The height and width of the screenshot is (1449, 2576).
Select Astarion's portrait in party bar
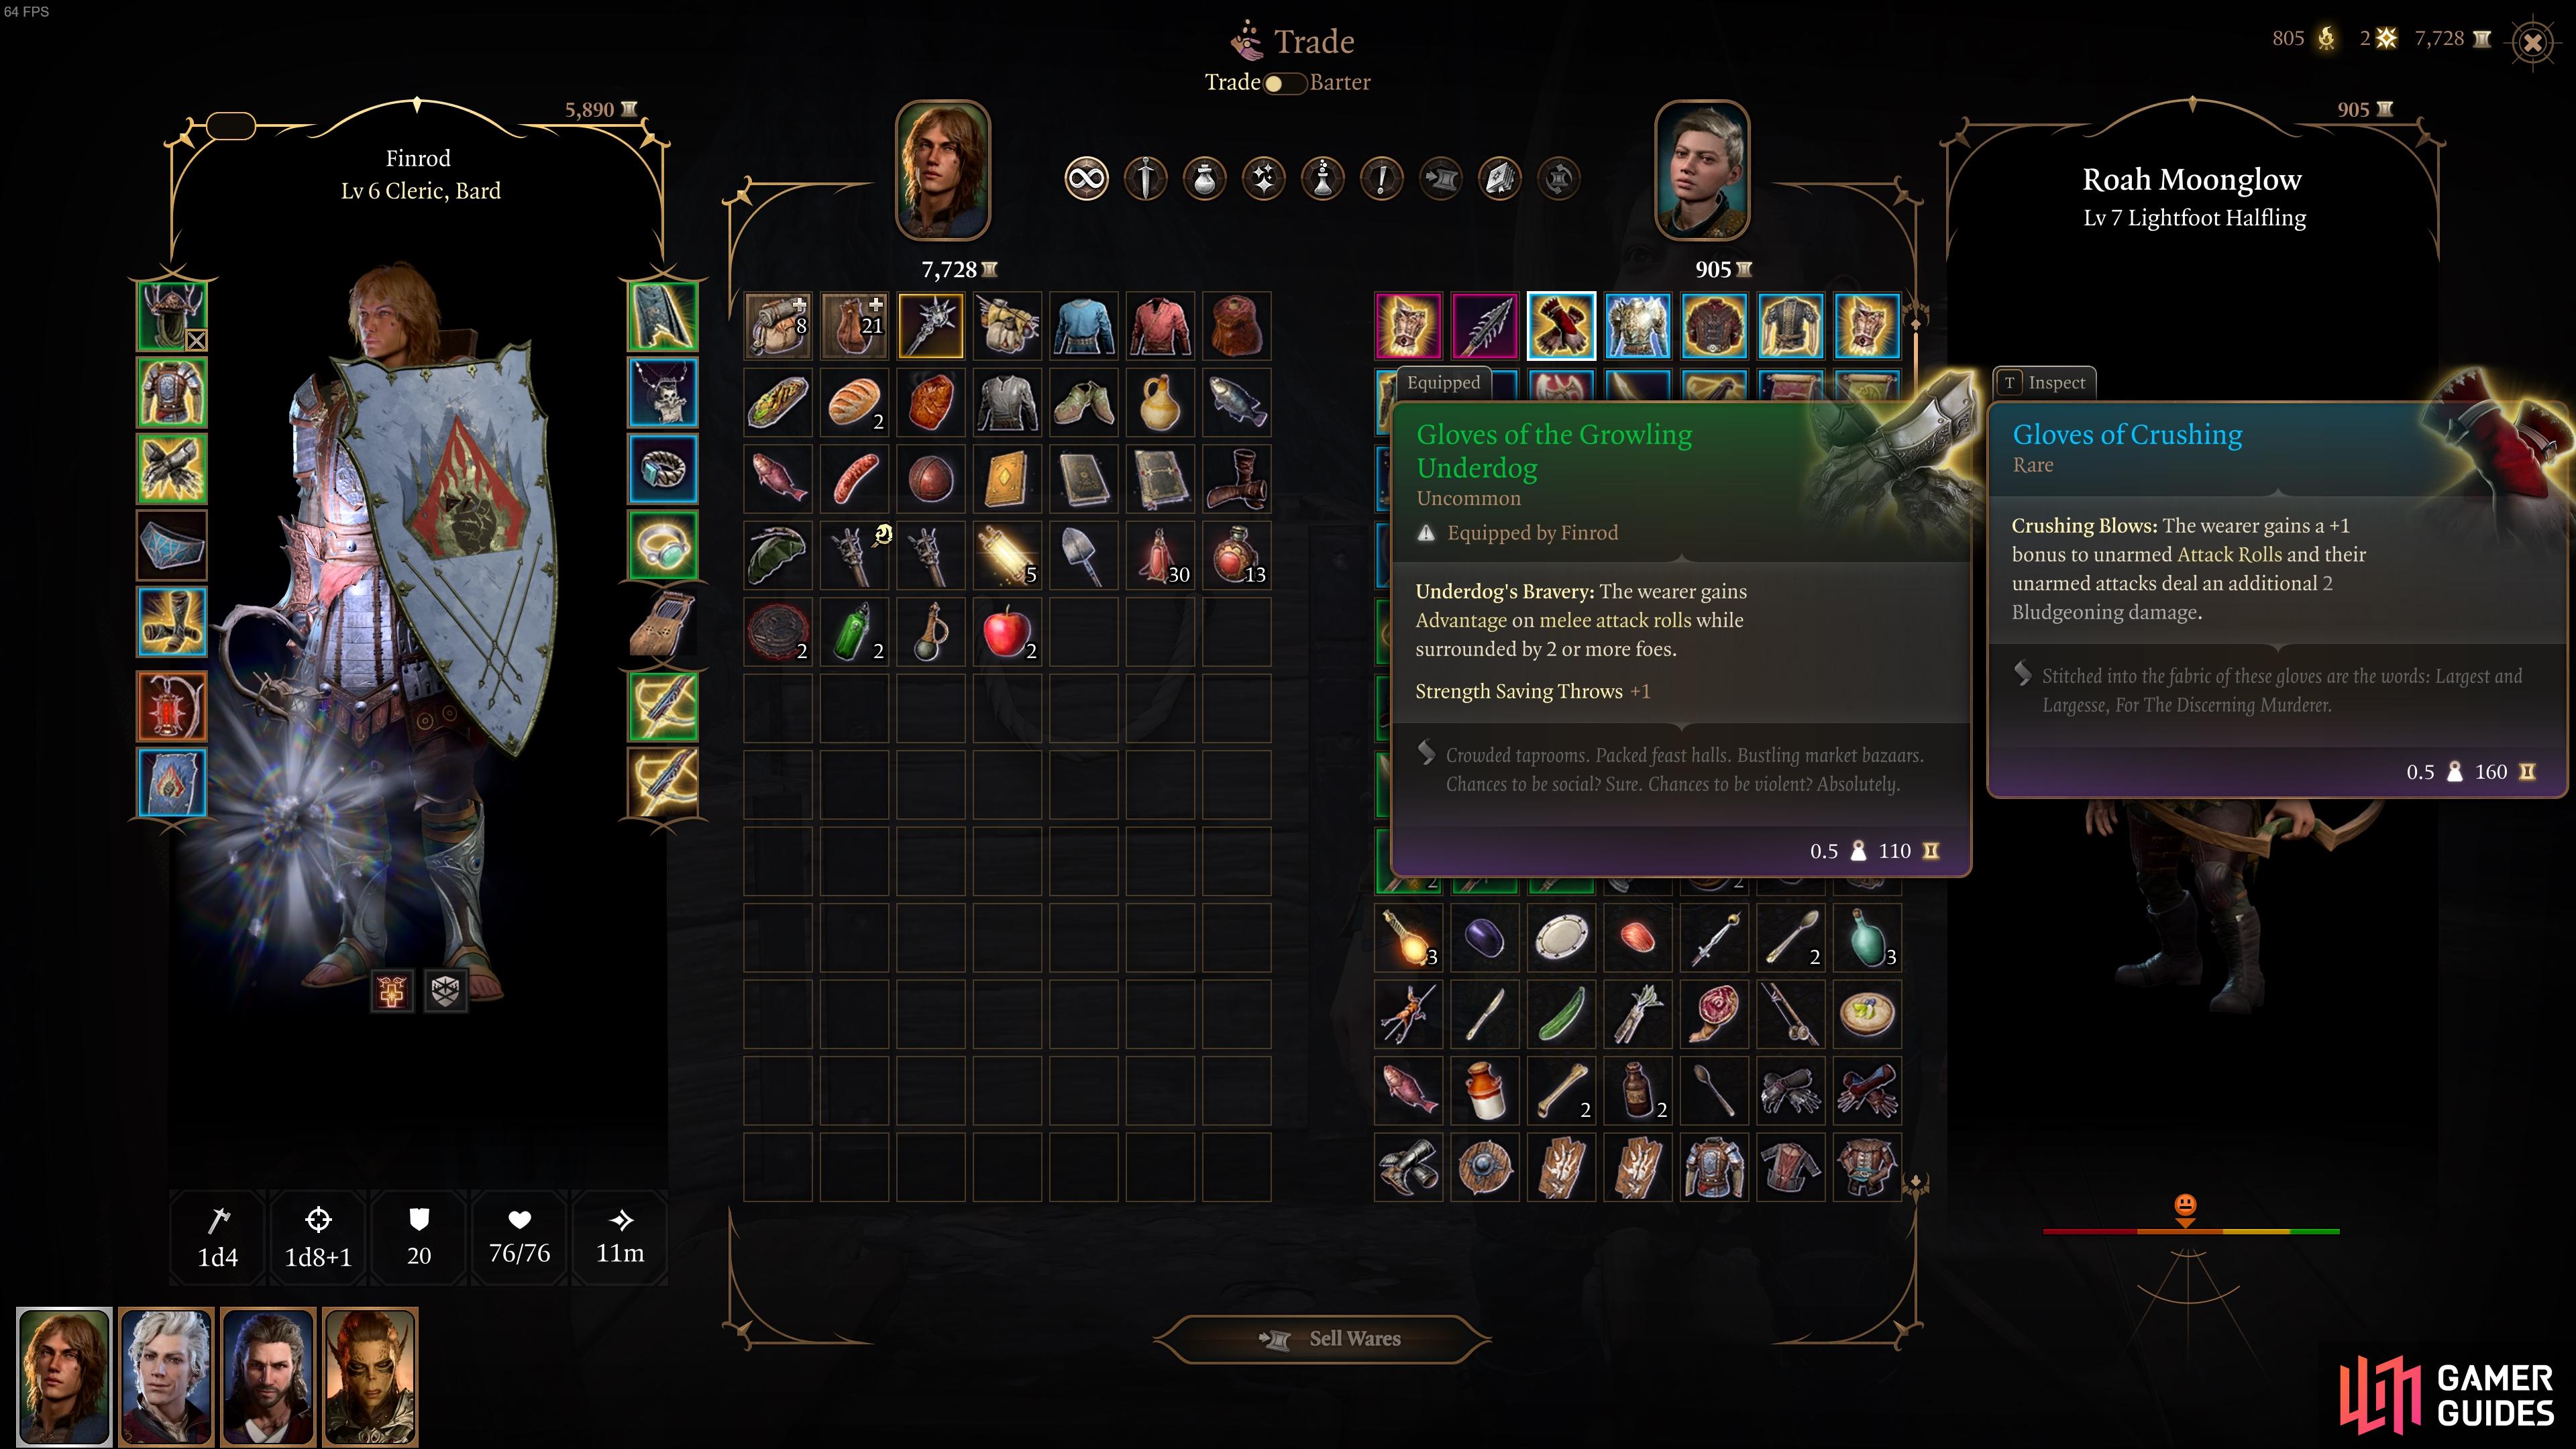tap(166, 1376)
